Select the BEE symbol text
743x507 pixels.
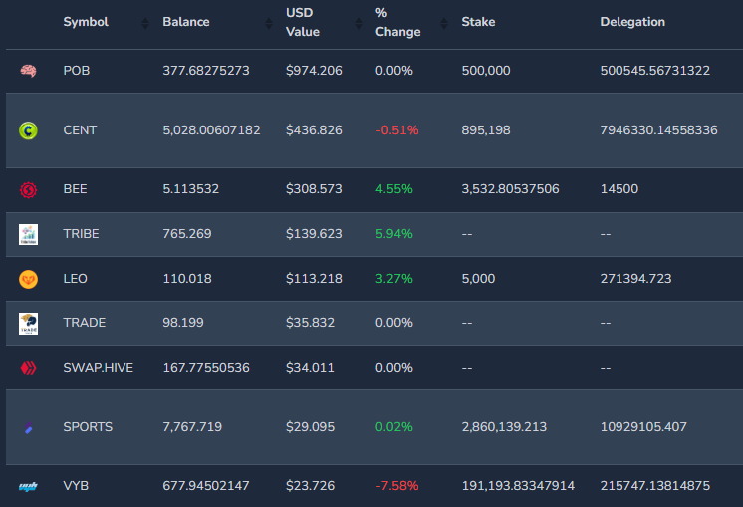click(75, 189)
